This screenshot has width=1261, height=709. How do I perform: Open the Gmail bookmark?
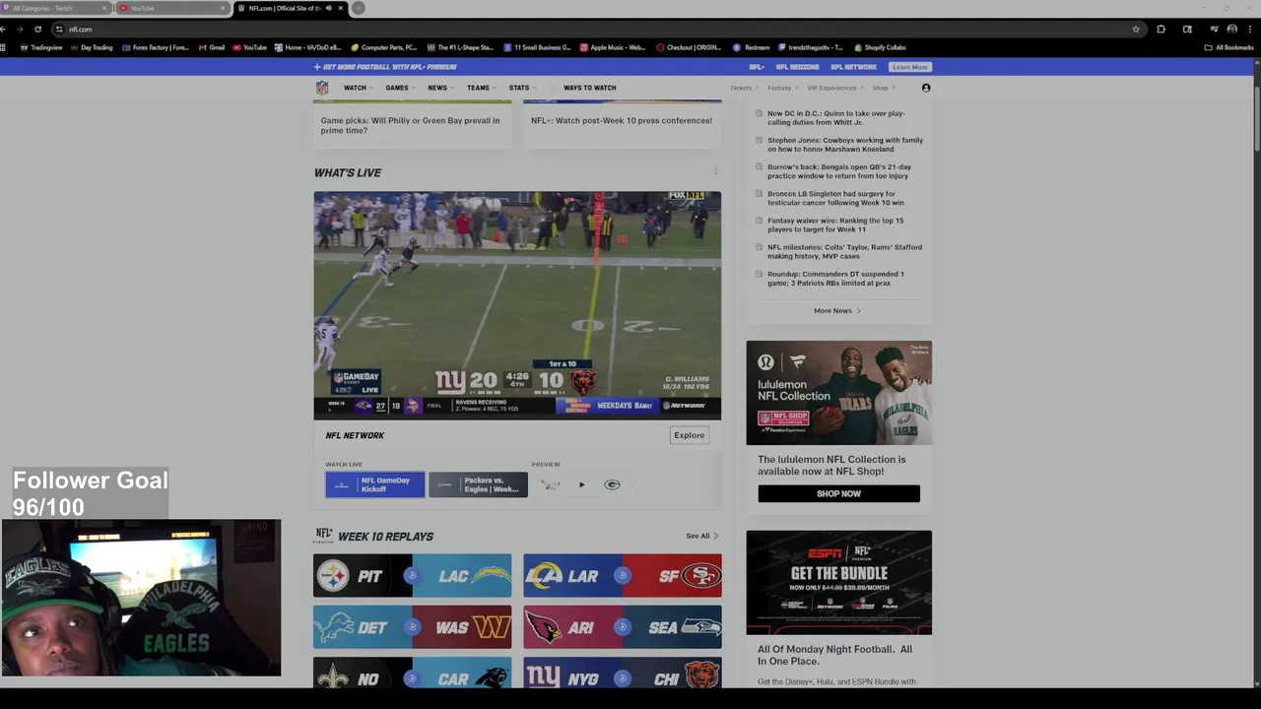[x=212, y=47]
